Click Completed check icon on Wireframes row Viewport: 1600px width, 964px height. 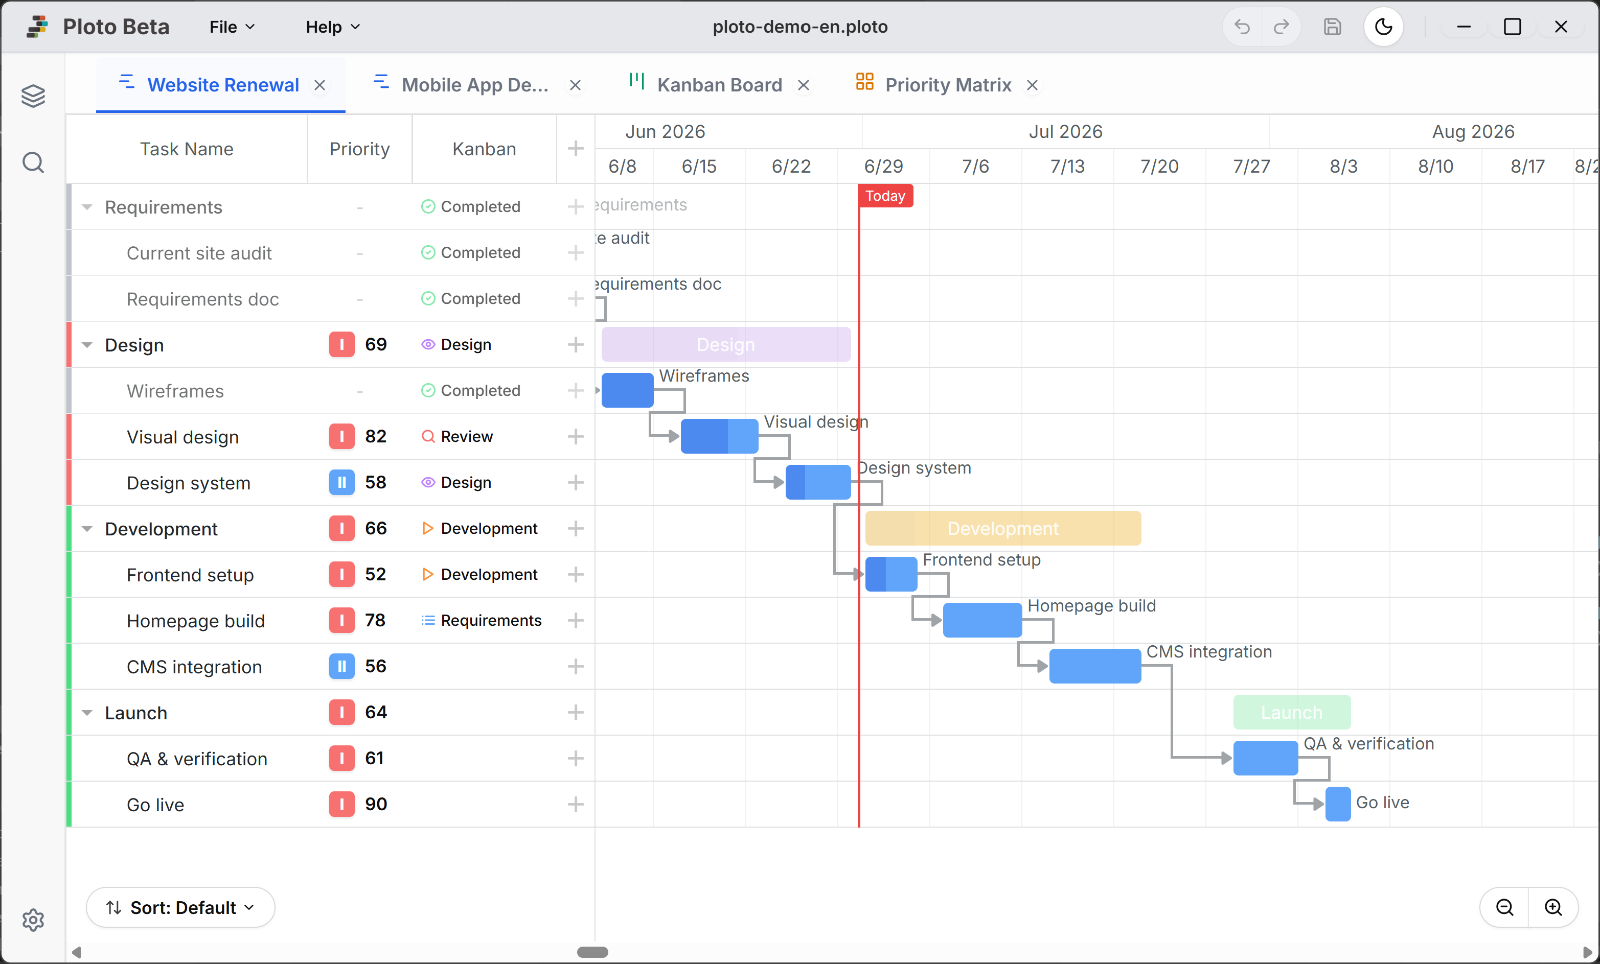428,390
